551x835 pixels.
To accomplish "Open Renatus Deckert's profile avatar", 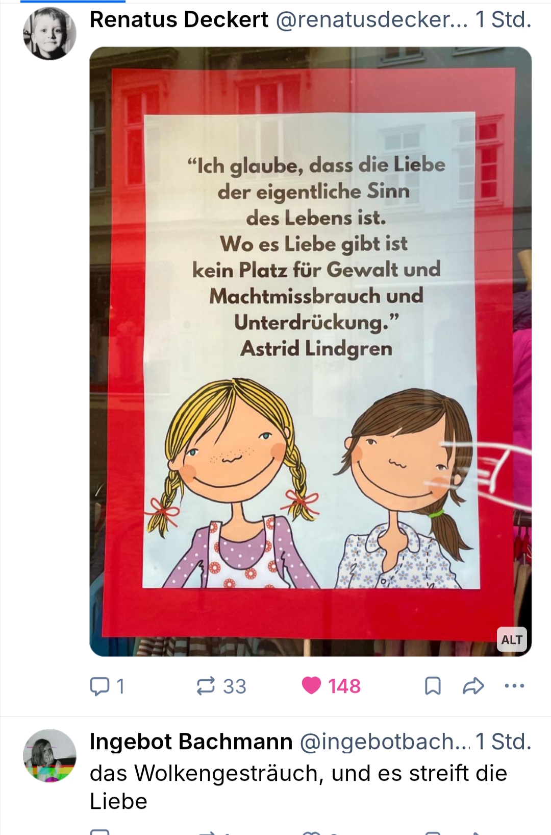I will (49, 34).
